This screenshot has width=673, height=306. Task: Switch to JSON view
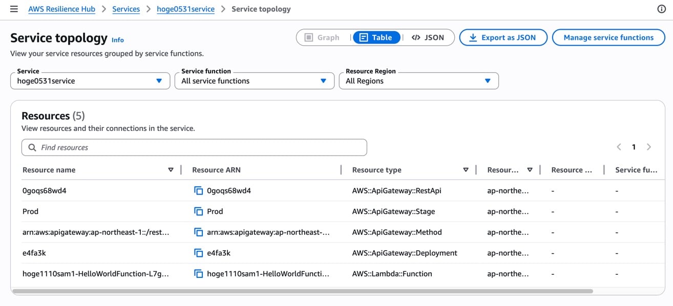pos(428,37)
